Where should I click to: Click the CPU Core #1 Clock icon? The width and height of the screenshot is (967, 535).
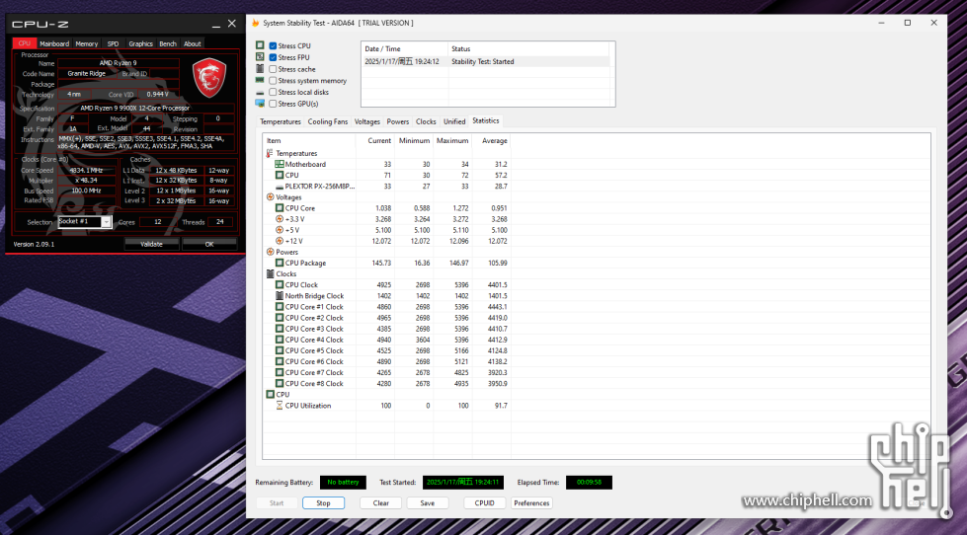(x=280, y=306)
